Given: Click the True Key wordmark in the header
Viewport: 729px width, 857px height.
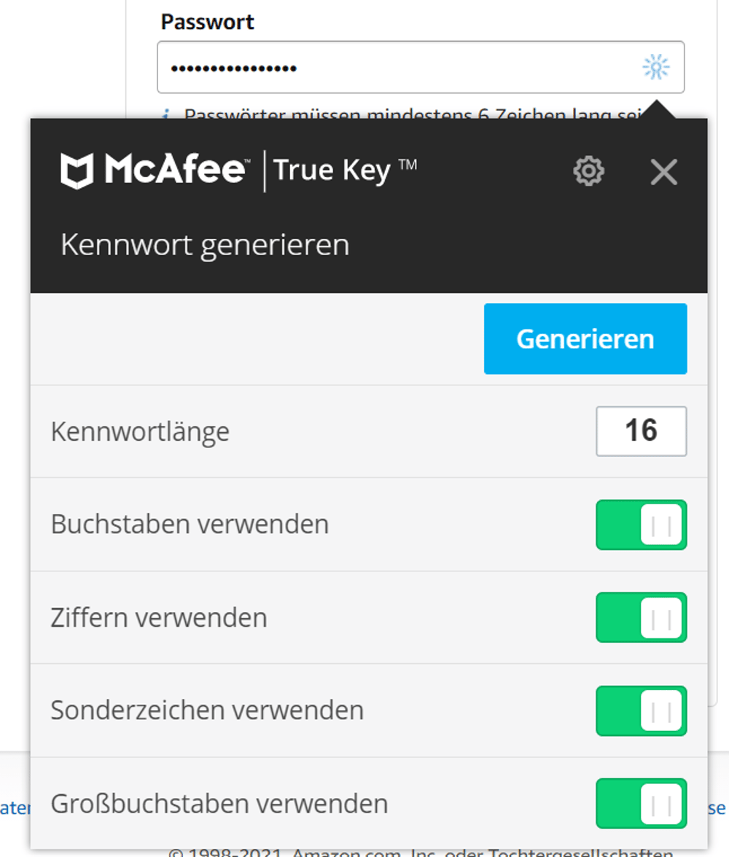Looking at the screenshot, I should coord(343,168).
